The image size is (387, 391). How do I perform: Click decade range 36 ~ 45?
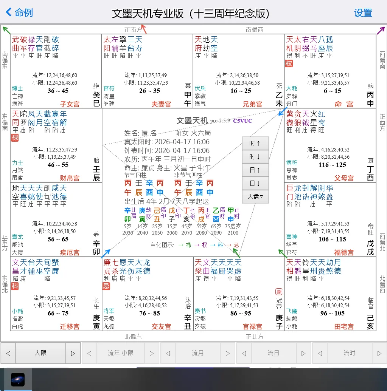(58, 91)
